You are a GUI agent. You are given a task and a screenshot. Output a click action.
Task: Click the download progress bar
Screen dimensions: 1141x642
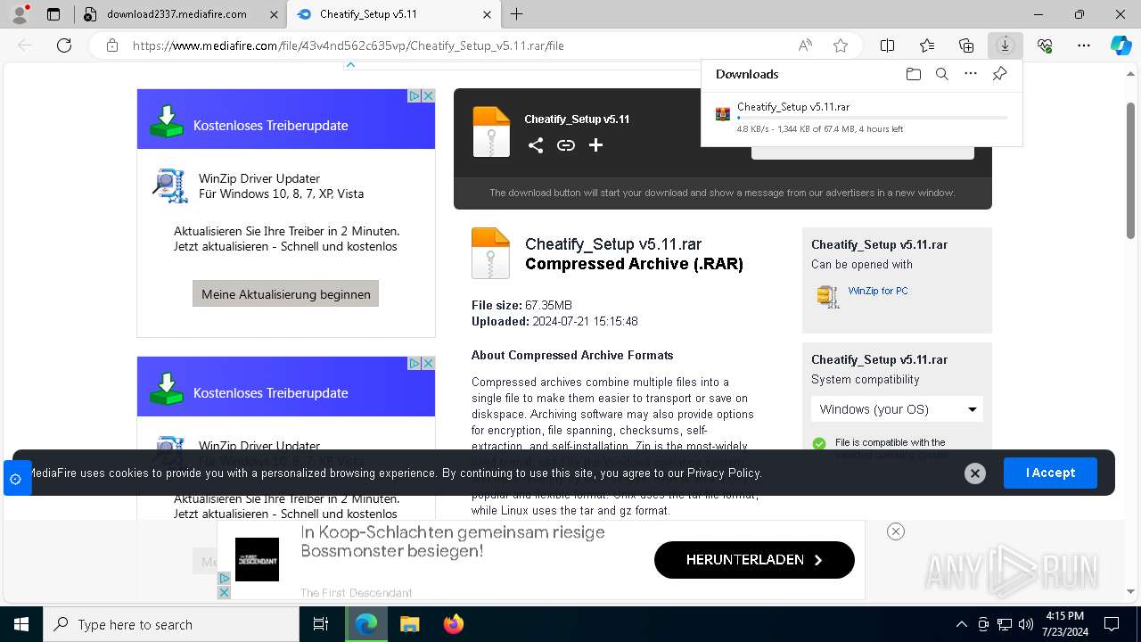click(872, 118)
